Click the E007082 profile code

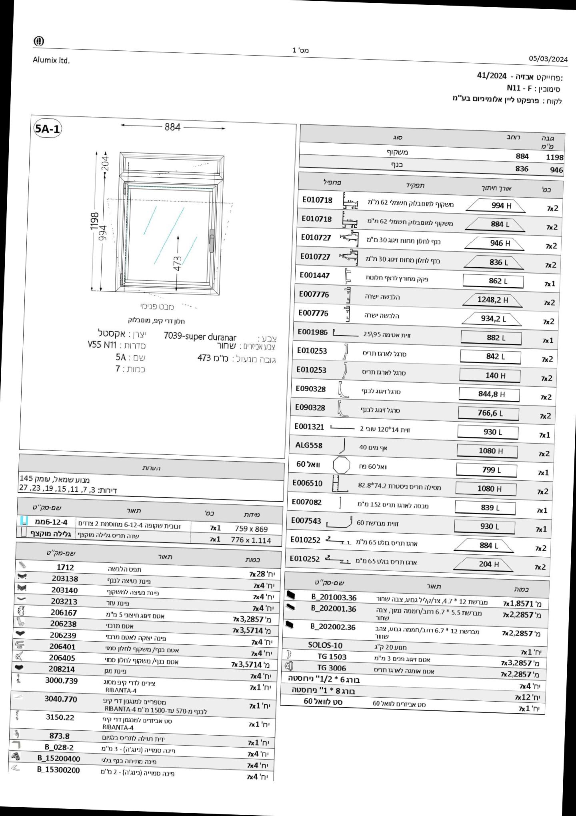tap(306, 502)
